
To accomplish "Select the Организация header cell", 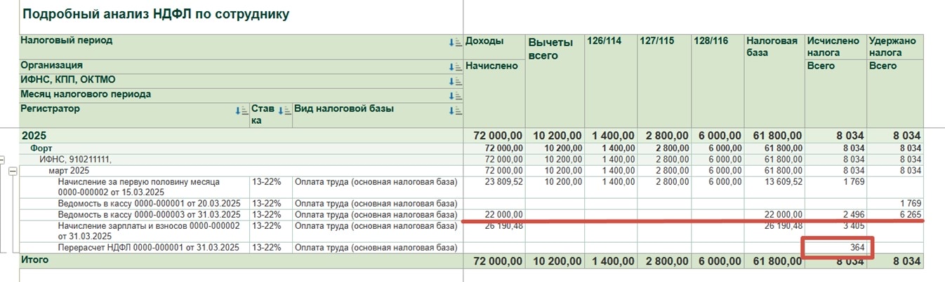I will (241, 66).
